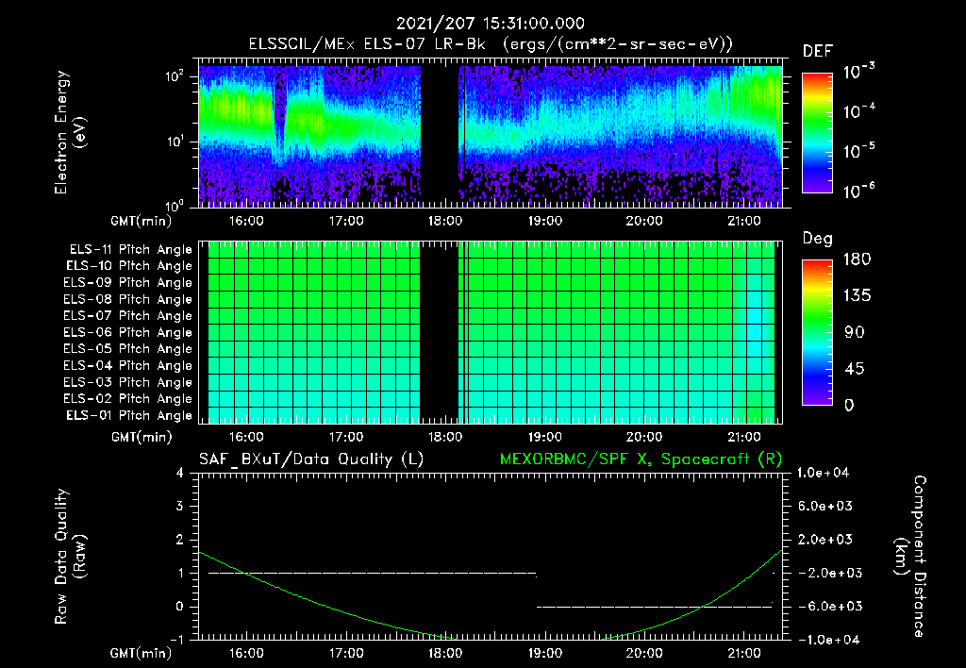Click the ELS-01 Pitch Angle row label
Image resolution: width=966 pixels, height=668 pixels.
[x=129, y=415]
